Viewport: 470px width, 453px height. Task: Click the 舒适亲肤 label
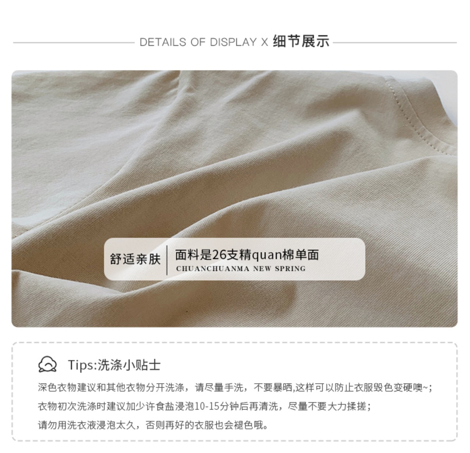click(x=135, y=259)
